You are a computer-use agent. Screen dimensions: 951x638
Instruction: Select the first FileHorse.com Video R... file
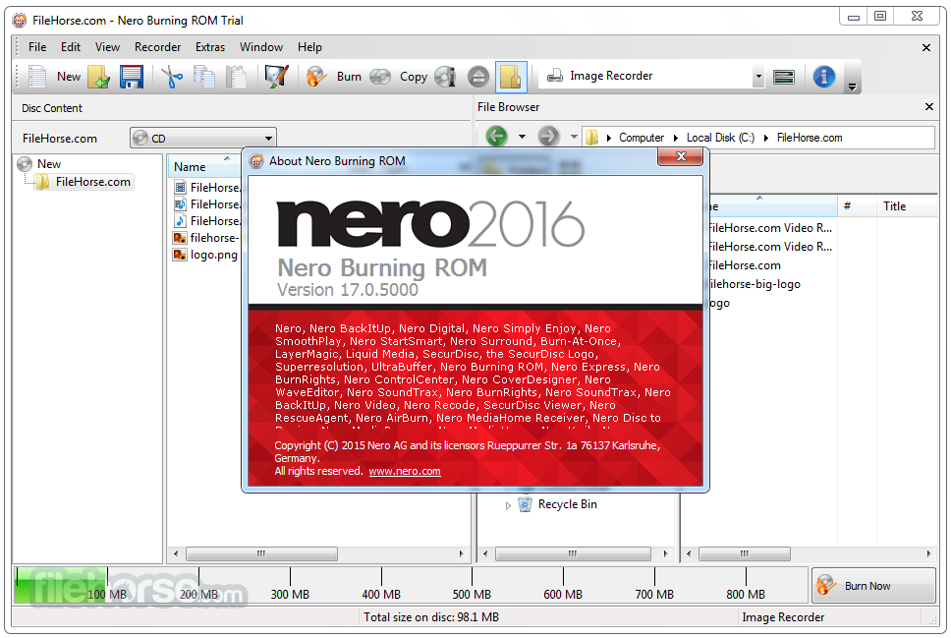770,228
